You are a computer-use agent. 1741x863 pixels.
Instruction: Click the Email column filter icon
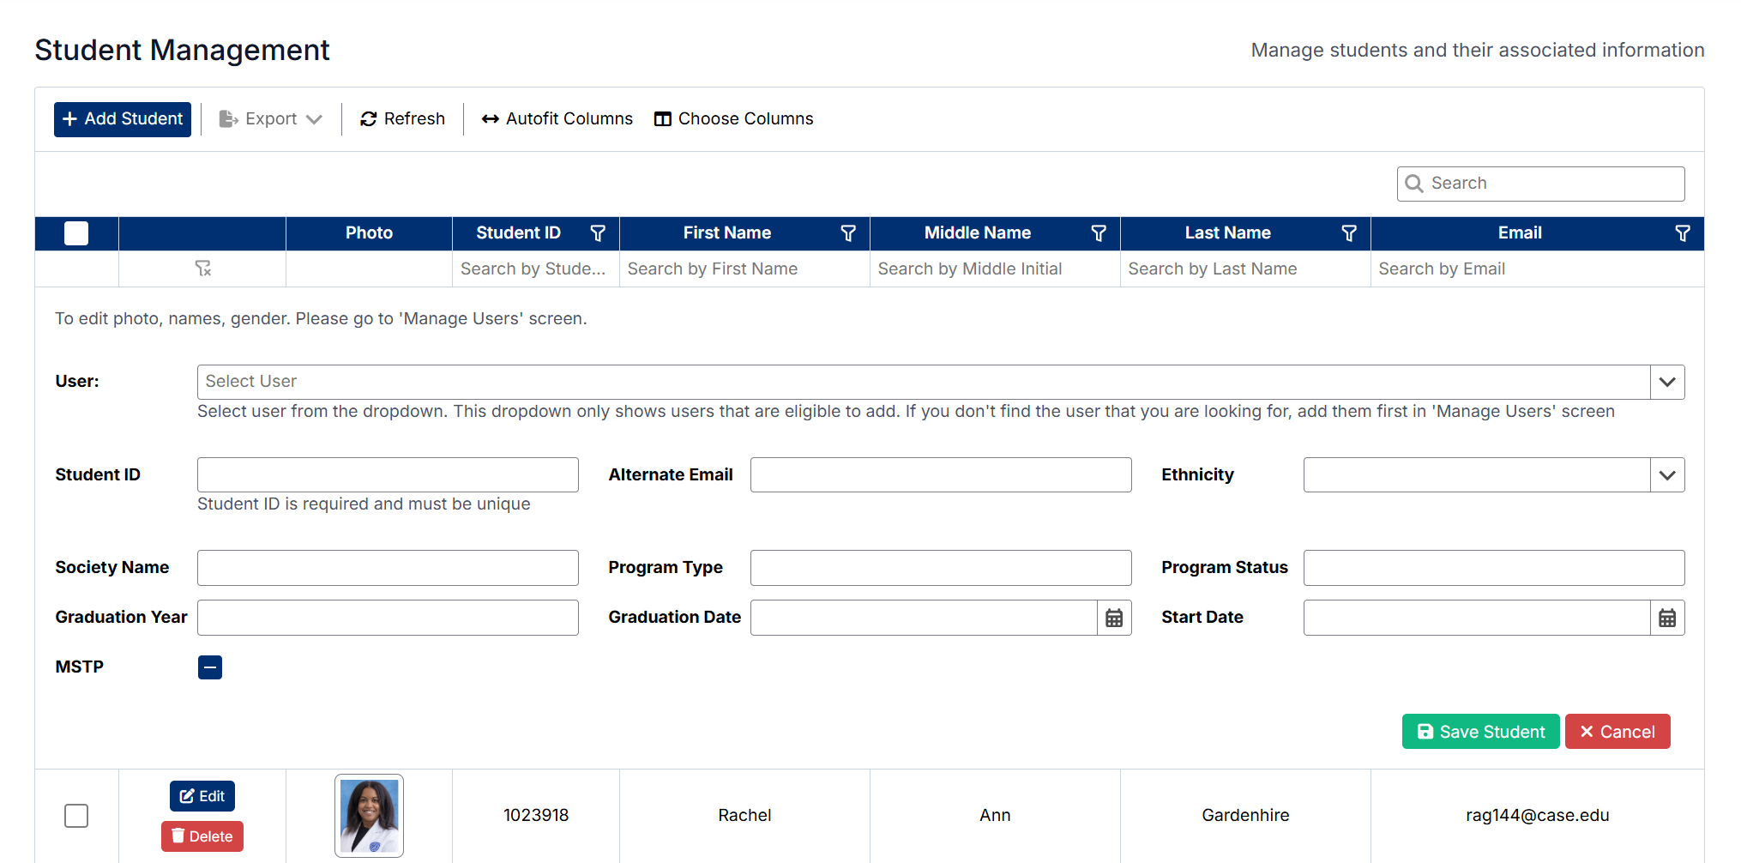click(1683, 233)
